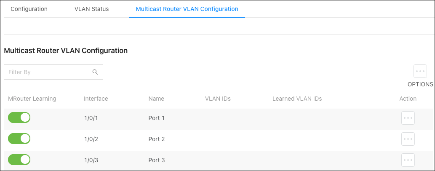Click the search magnifier icon
This screenshot has width=435, height=171.
[x=95, y=72]
